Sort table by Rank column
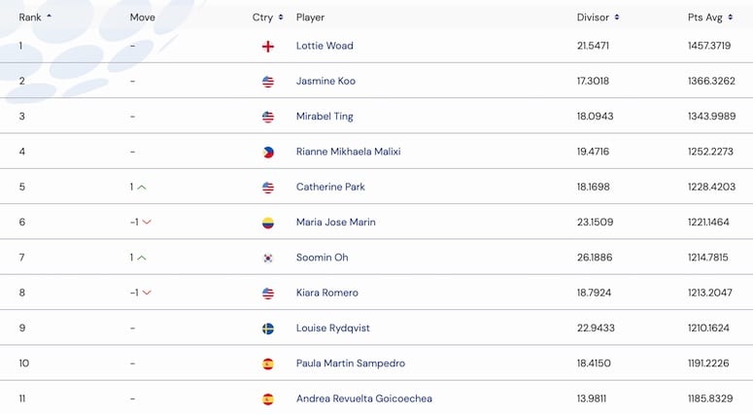753x414 pixels. pyautogui.click(x=35, y=17)
